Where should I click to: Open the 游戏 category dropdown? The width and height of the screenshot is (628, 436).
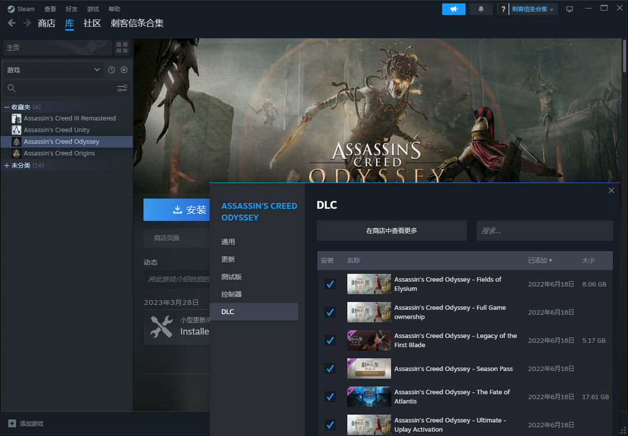click(x=52, y=70)
